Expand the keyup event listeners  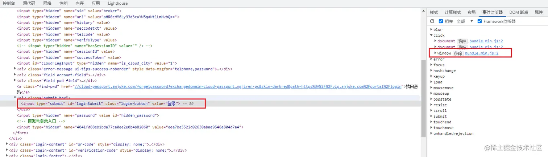click(x=431, y=76)
